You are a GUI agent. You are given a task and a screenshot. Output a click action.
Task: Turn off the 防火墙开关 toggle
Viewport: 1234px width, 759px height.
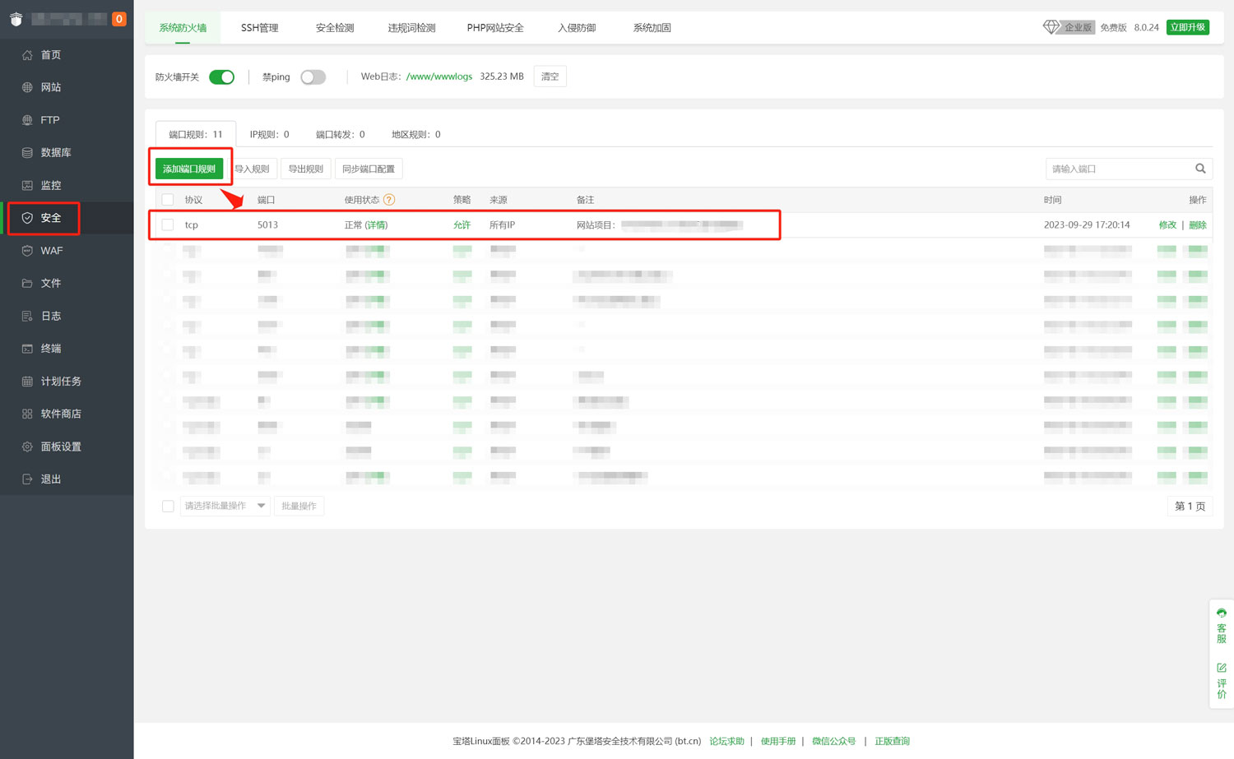[x=221, y=77]
